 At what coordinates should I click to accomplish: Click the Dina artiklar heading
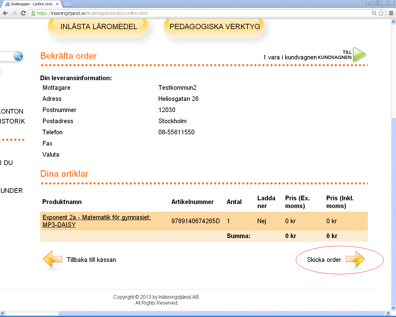tap(64, 174)
